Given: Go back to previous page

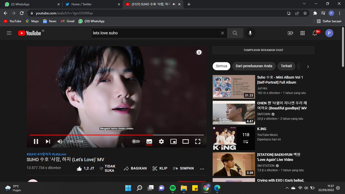Looking at the screenshot, I should pyautogui.click(x=5, y=13).
